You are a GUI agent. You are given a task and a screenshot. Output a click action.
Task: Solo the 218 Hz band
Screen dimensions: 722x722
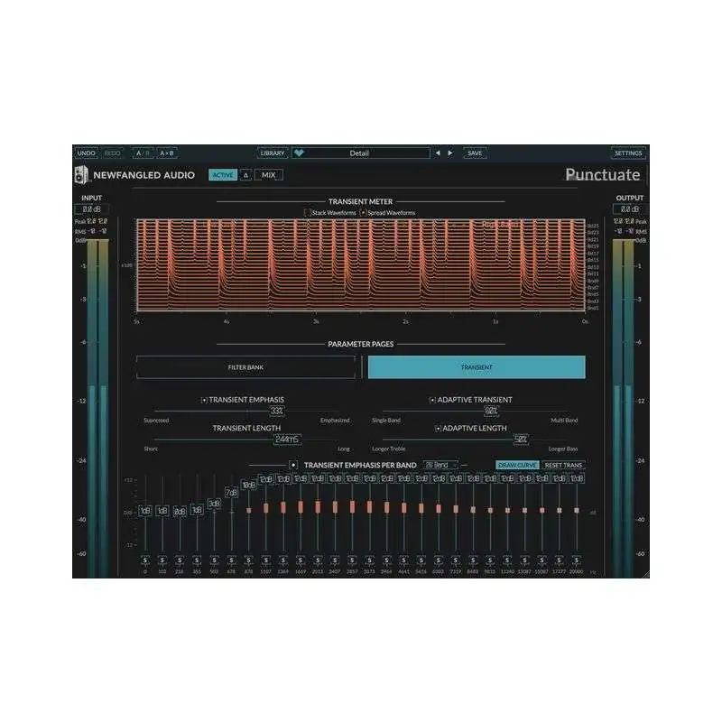[x=180, y=560]
